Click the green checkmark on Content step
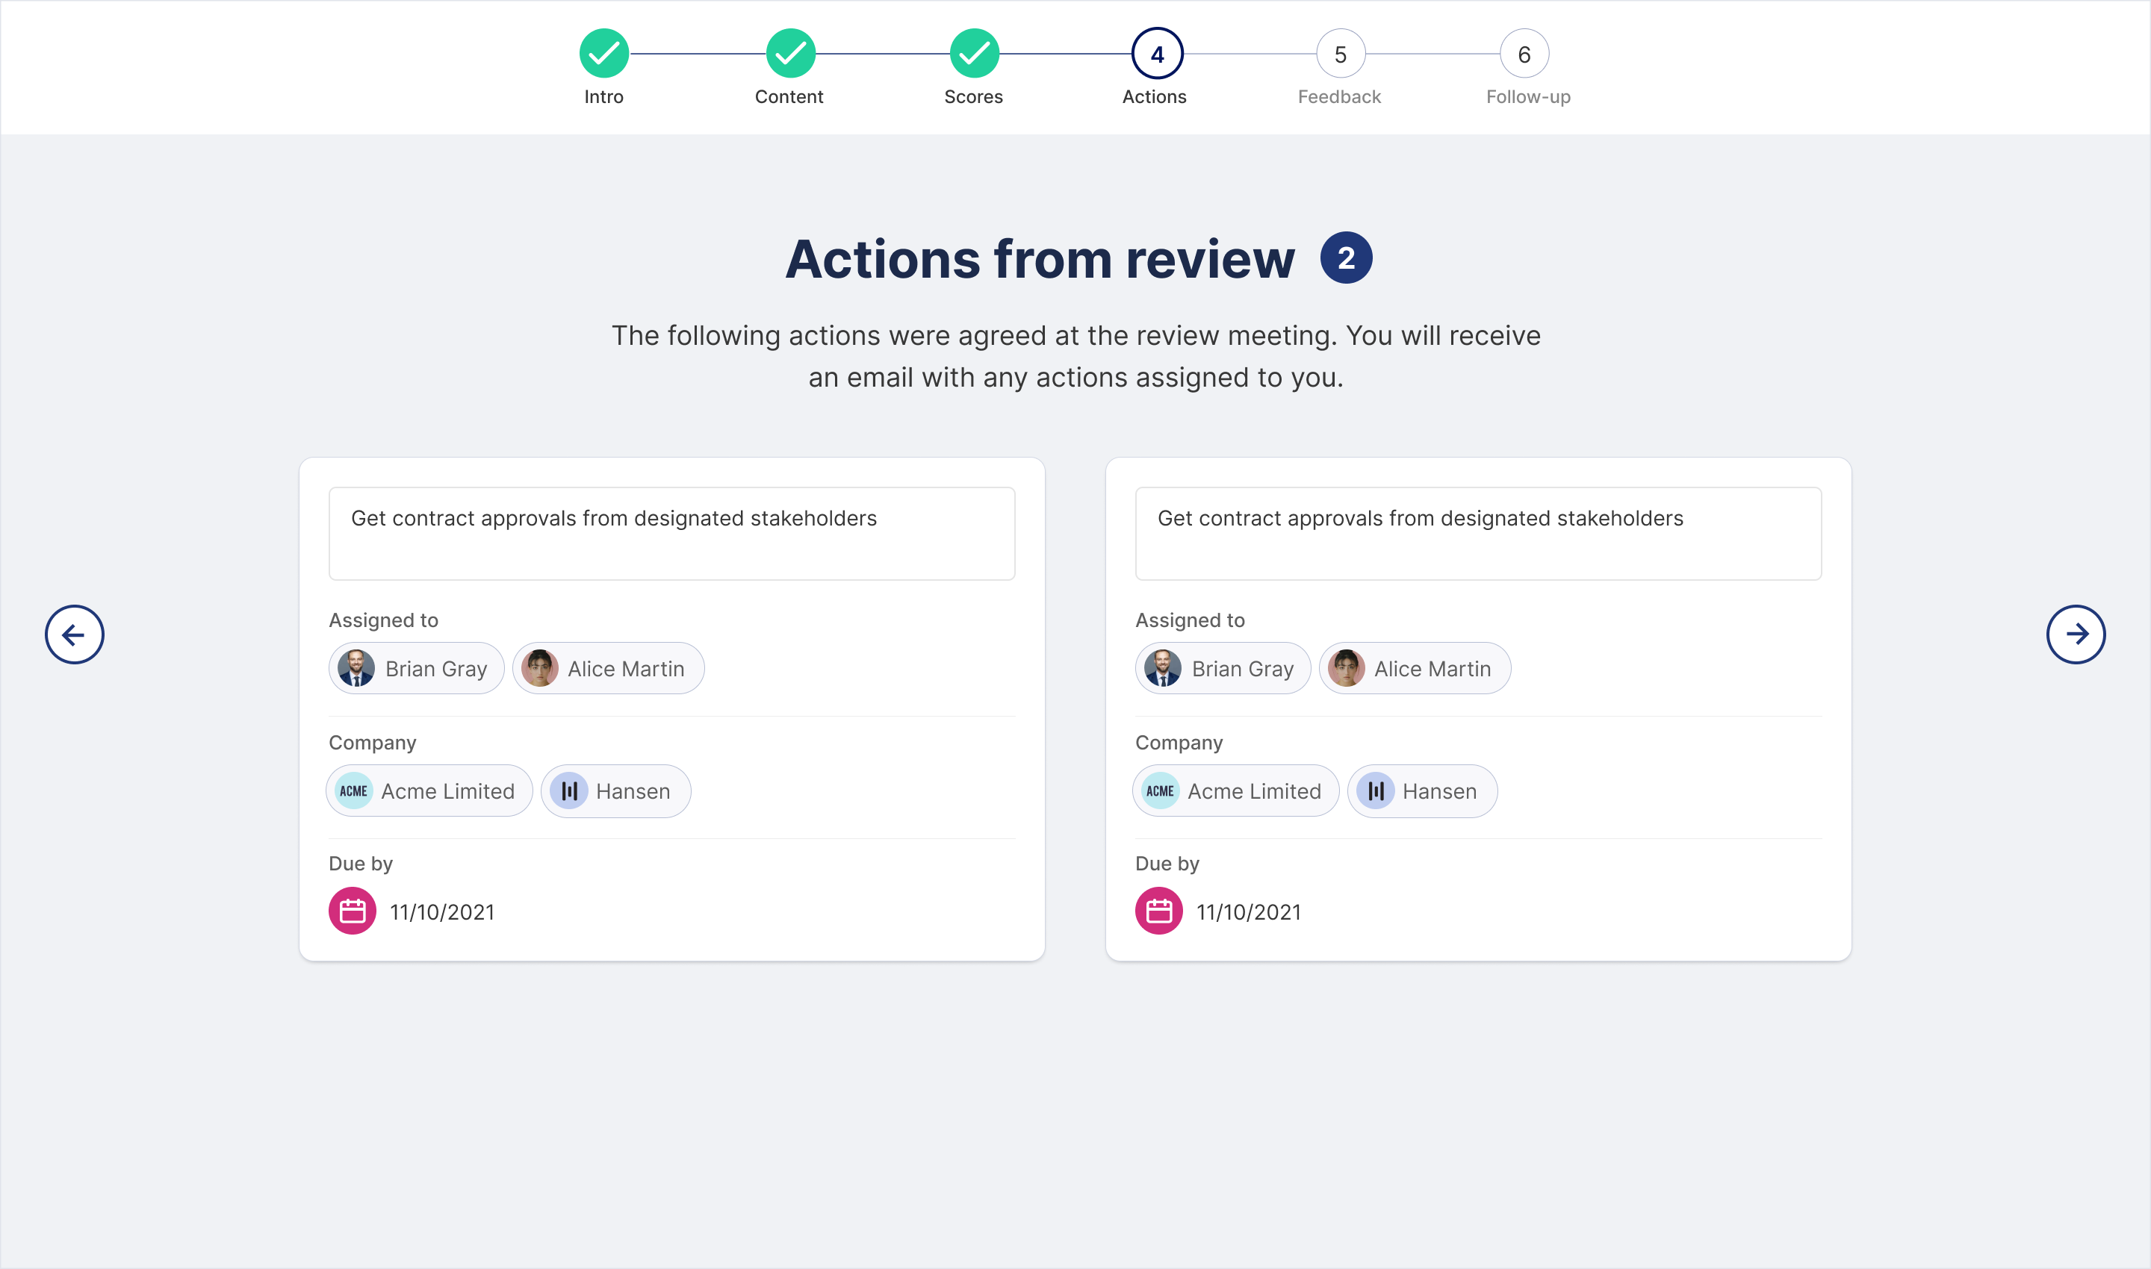Image resolution: width=2151 pixels, height=1269 pixels. [x=789, y=53]
